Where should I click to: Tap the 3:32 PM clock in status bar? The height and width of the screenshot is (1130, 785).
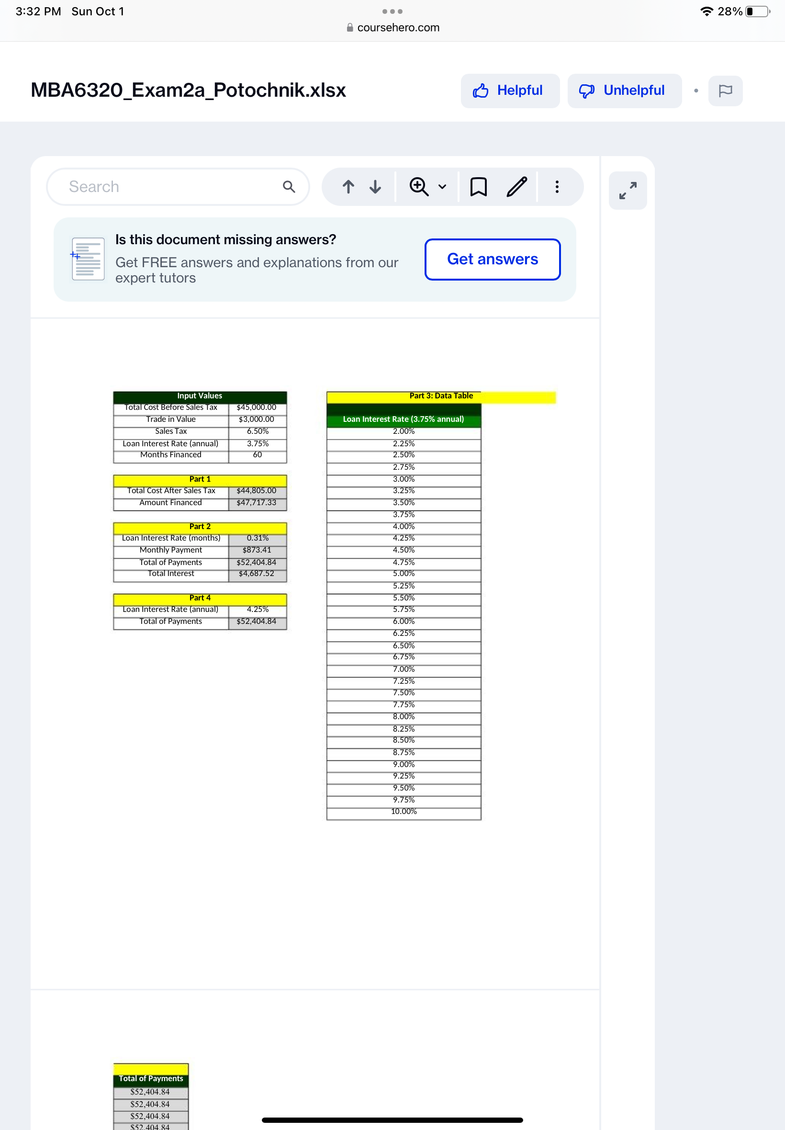(38, 11)
